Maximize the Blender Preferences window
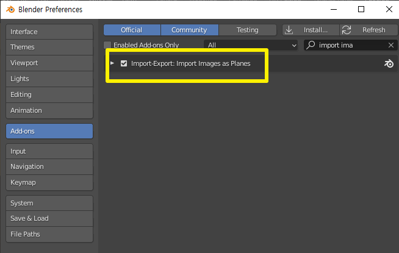The width and height of the screenshot is (399, 253). (x=361, y=10)
